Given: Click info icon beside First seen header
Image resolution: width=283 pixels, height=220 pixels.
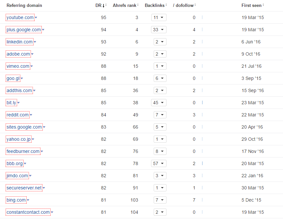Looking at the screenshot, I should (x=263, y=5).
